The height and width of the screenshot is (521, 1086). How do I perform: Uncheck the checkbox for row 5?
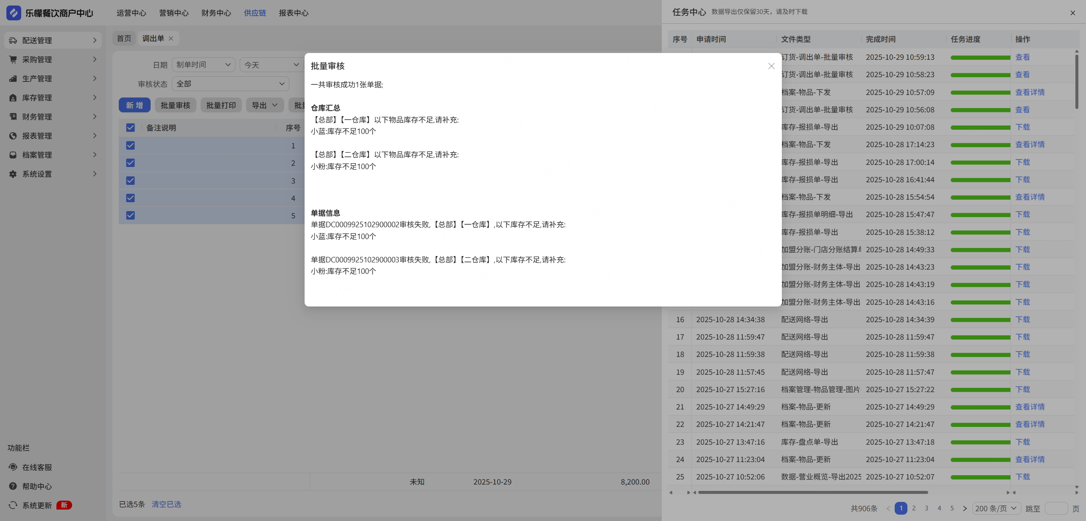point(130,215)
